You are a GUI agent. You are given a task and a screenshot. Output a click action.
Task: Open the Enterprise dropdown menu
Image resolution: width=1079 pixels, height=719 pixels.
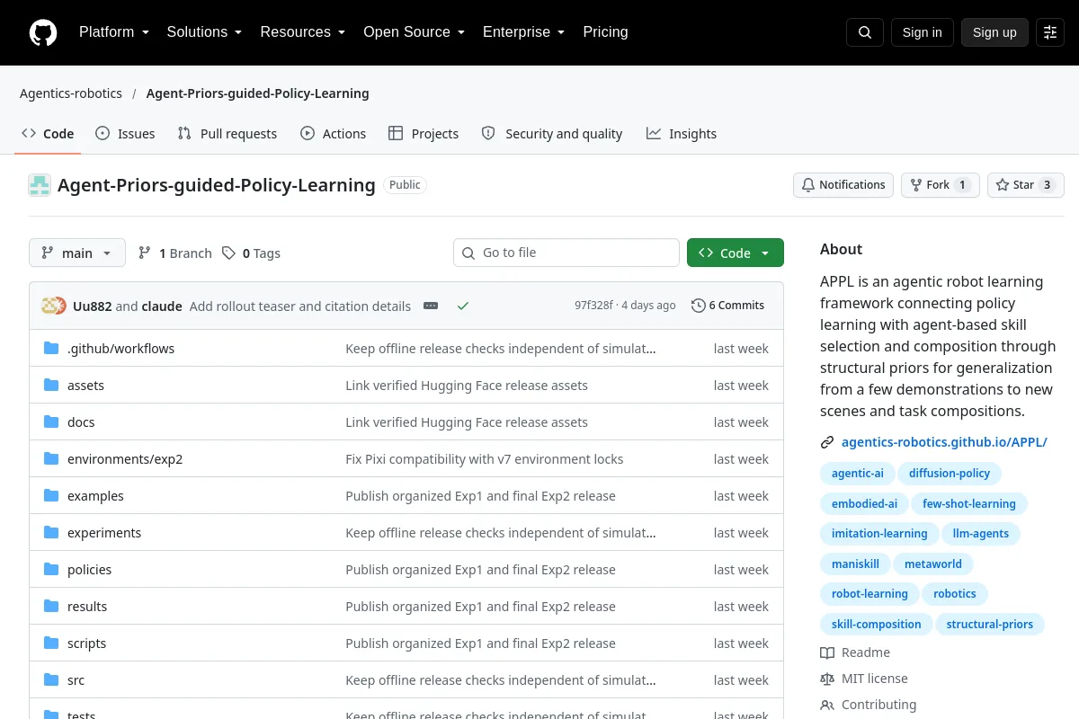click(523, 32)
